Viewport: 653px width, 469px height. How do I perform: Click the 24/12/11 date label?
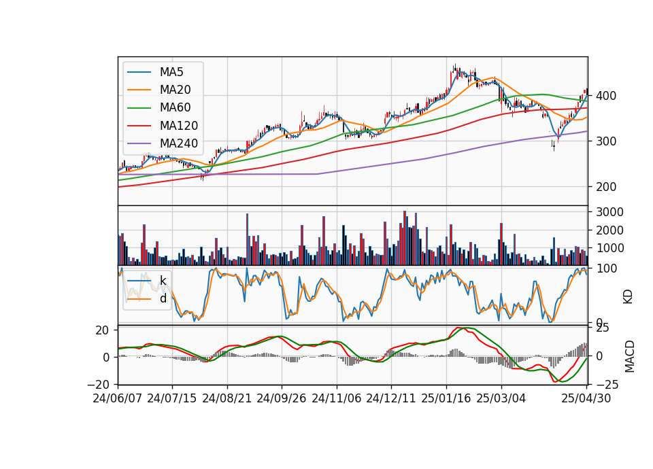(390, 398)
